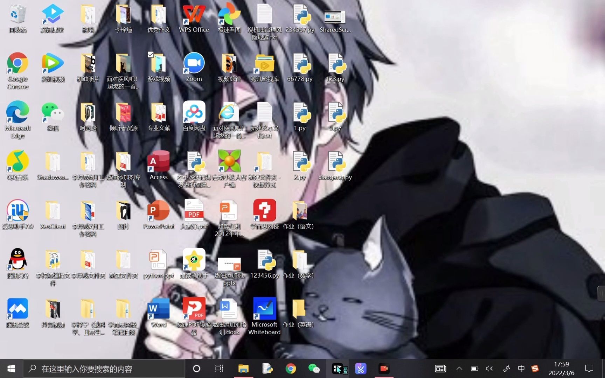Open WeChat from the taskbar

tap(314, 369)
